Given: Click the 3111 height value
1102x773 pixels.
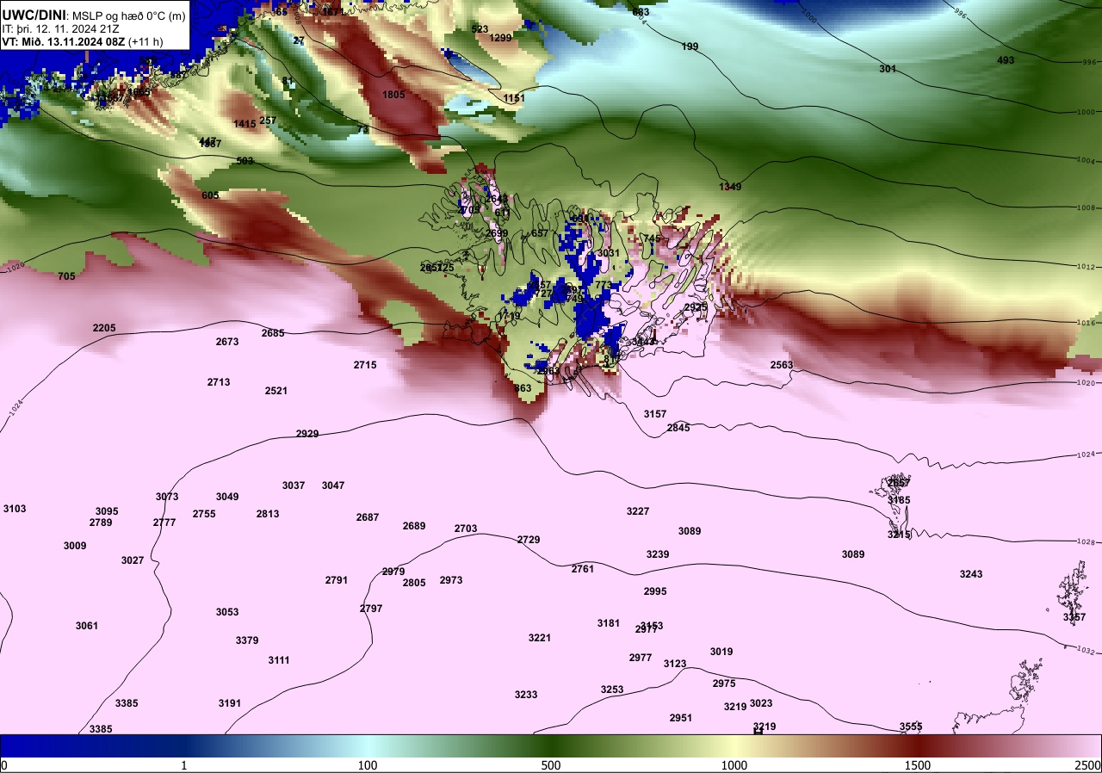Looking at the screenshot, I should pos(279,660).
